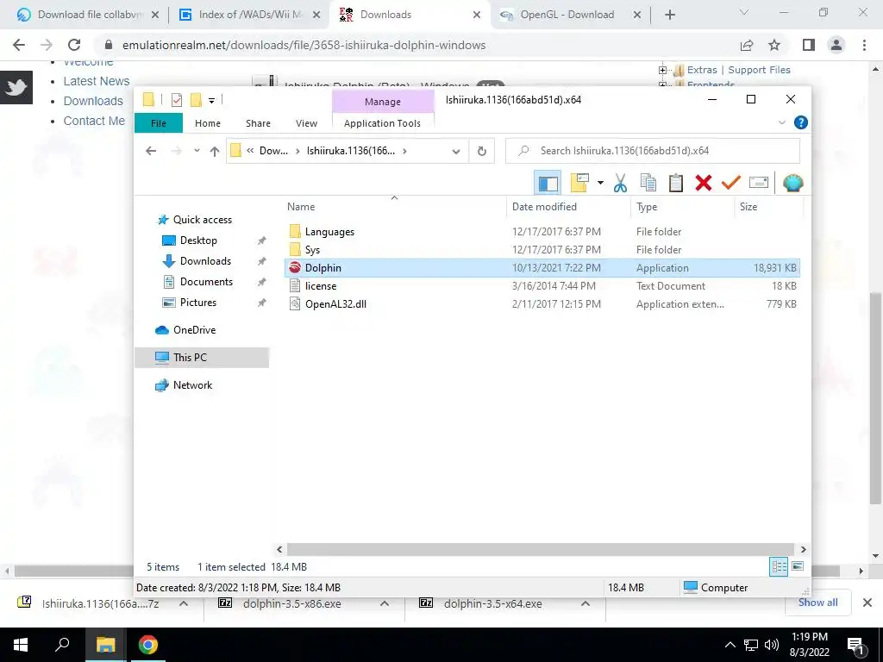
Task: Open the recent locations dropdown arrow
Action: coord(197,151)
